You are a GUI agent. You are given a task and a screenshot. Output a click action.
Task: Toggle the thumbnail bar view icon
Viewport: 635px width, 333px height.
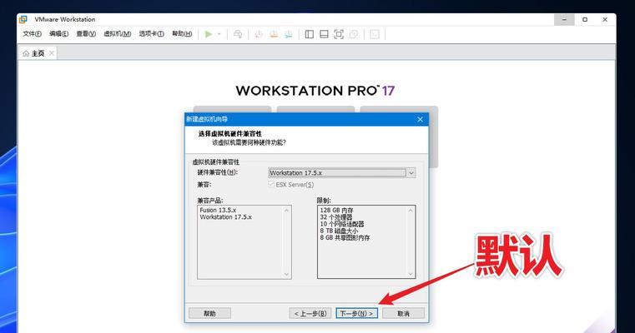(324, 34)
